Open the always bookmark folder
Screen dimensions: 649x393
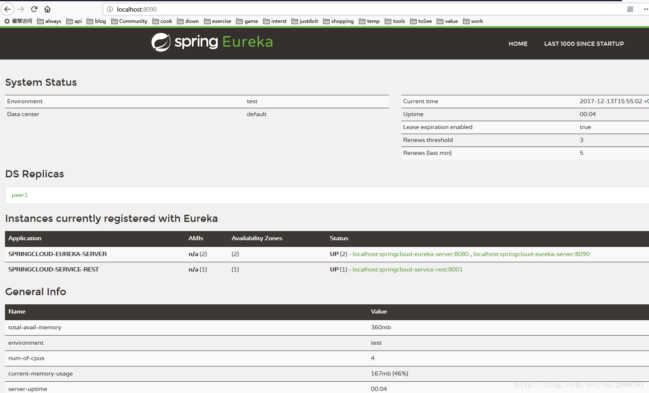pos(49,21)
